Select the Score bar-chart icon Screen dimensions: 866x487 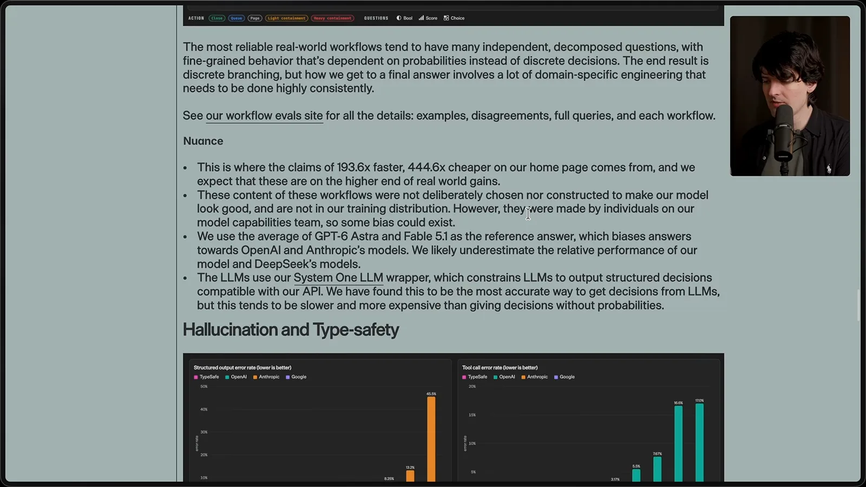pos(421,18)
